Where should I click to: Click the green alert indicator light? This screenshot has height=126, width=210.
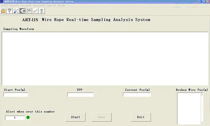pos(28,117)
